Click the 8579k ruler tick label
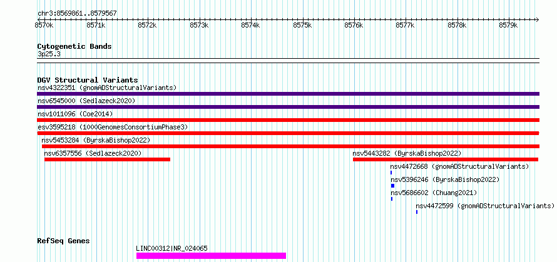The height and width of the screenshot is (262, 557). 509,25
